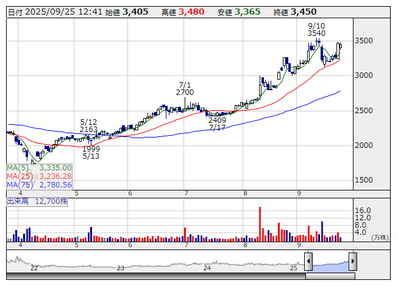Click the left range handle arrow
Image resolution: width=398 pixels, height=286 pixels.
(308, 261)
